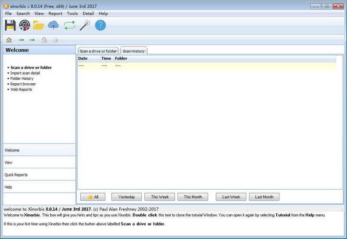
Task: Open the magic wand wizard icon
Action: (85, 25)
